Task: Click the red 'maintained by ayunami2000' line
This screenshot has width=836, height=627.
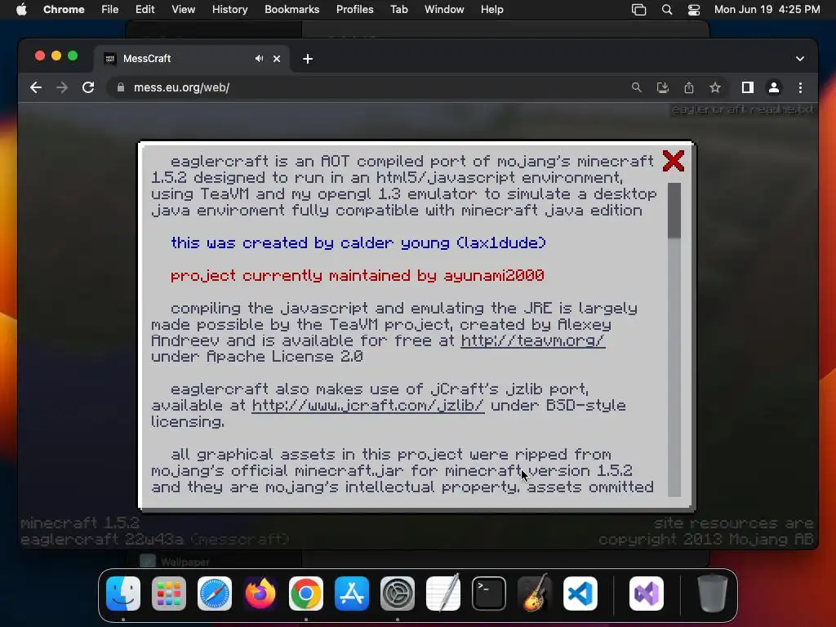Action: click(358, 276)
